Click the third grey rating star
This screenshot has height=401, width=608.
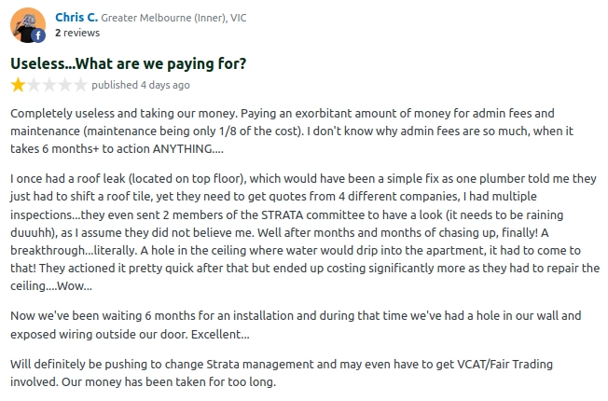click(x=49, y=85)
